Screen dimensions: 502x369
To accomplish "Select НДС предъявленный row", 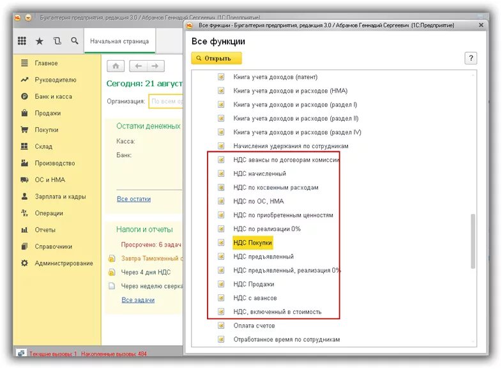I will pyautogui.click(x=263, y=257).
